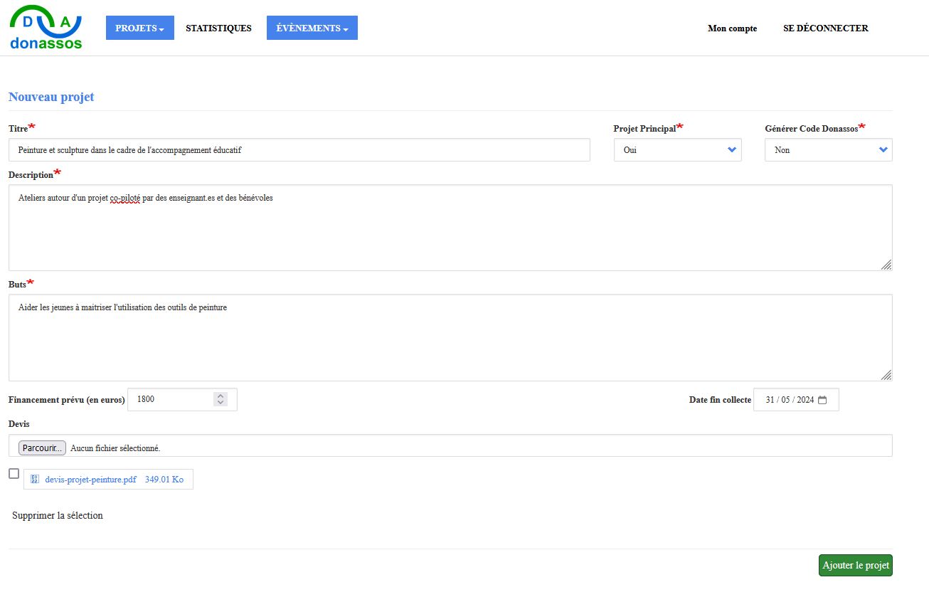The height and width of the screenshot is (592, 929).
Task: Open the devis-projet-peinture.pdf file link
Action: coord(90,480)
